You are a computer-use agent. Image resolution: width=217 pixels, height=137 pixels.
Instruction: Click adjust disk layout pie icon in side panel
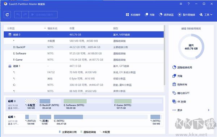pos(174,67)
